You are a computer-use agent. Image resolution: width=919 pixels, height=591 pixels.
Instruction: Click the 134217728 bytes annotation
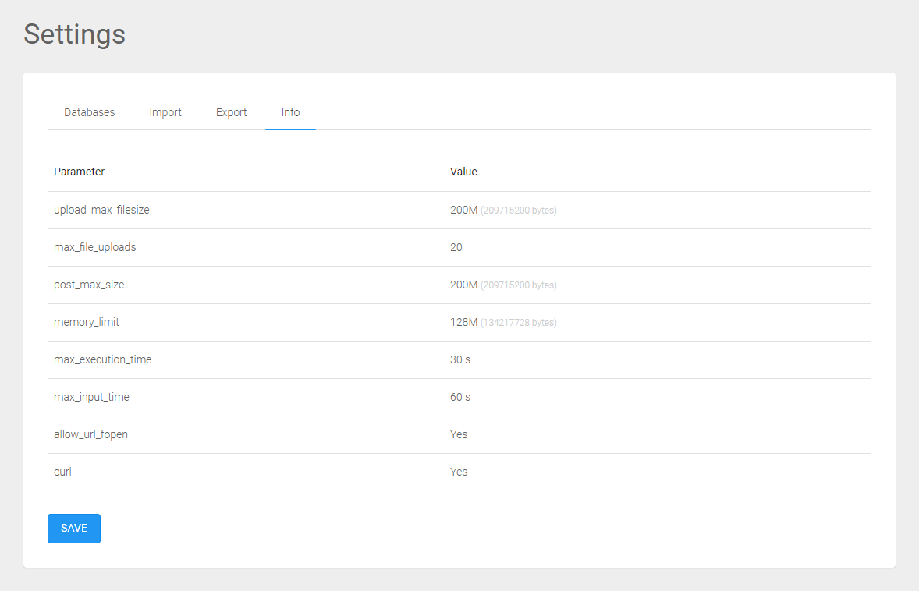point(519,323)
